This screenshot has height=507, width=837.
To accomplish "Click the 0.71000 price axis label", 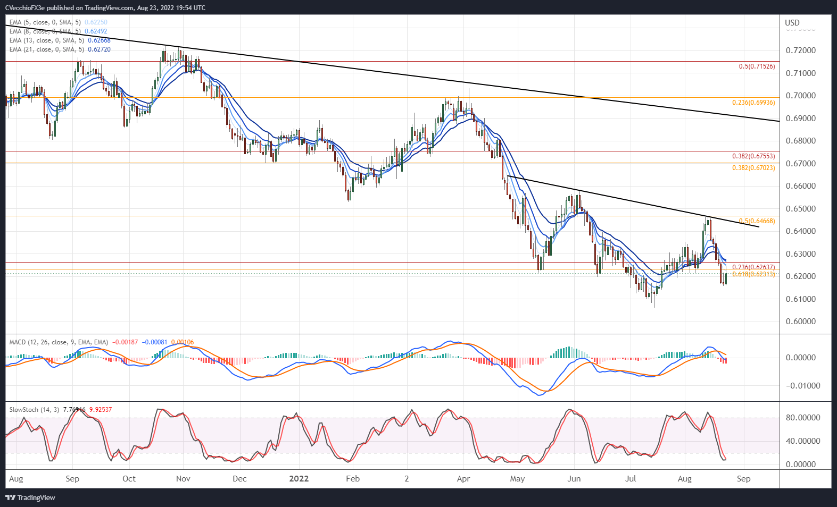I will point(801,73).
